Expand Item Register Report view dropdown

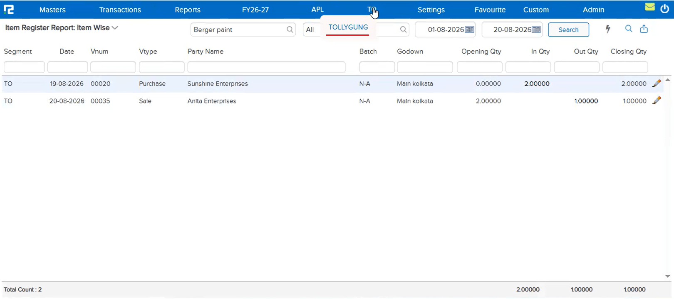(115, 28)
